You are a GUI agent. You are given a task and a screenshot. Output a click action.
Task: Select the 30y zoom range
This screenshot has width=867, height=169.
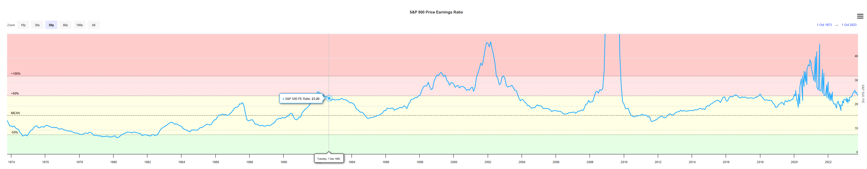(37, 25)
